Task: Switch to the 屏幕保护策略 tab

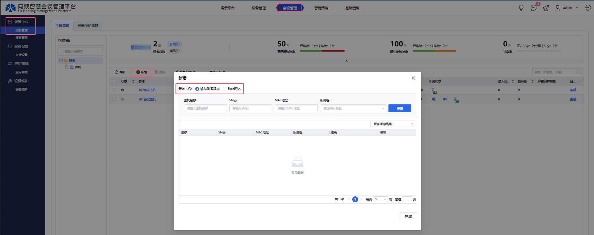Action: tap(88, 26)
